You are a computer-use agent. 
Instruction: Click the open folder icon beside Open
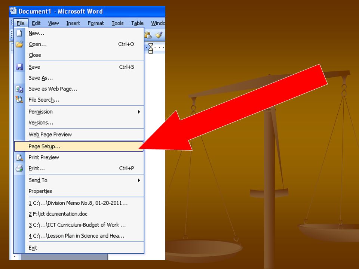[x=19, y=44]
